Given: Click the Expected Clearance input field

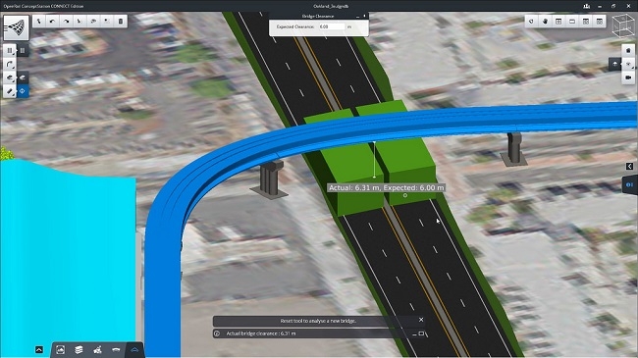Looking at the screenshot, I should tap(331, 26).
